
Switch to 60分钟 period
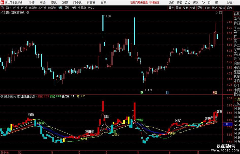(52, 8)
